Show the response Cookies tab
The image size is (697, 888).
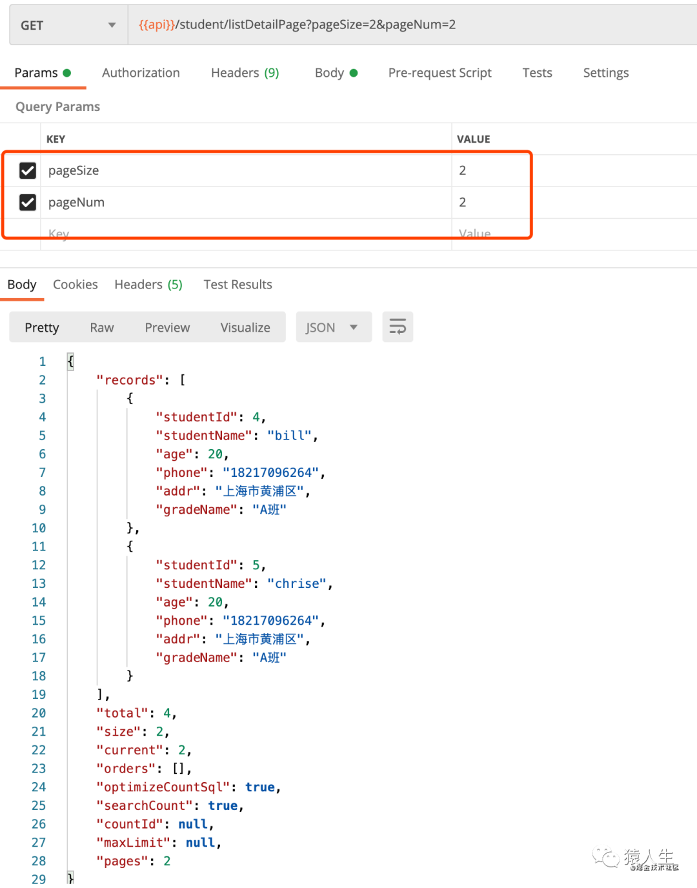click(76, 285)
